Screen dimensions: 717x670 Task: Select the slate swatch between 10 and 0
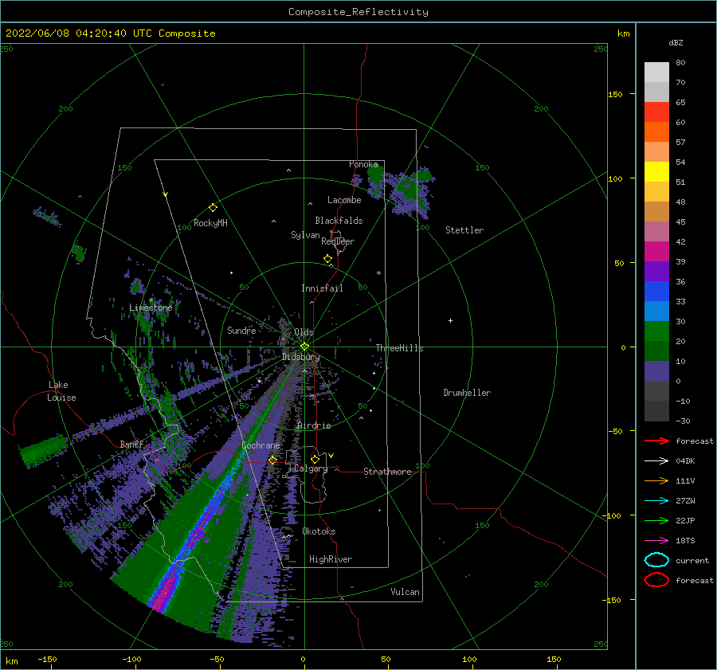pyautogui.click(x=656, y=370)
